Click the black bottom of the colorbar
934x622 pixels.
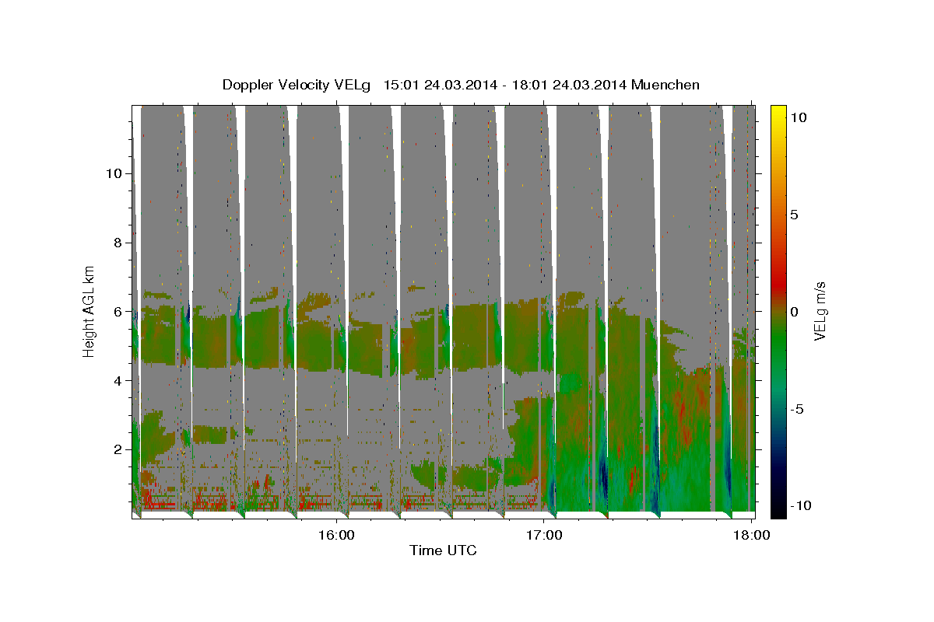tap(778, 511)
